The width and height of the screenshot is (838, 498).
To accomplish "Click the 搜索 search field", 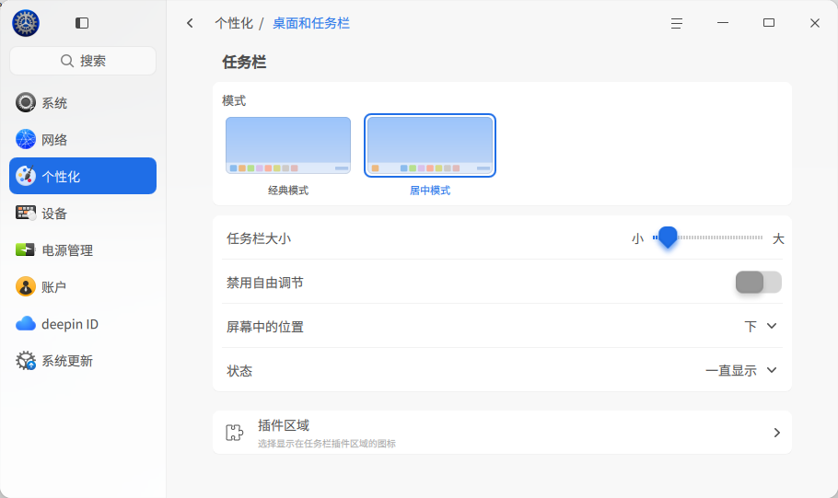I will click(x=83, y=61).
